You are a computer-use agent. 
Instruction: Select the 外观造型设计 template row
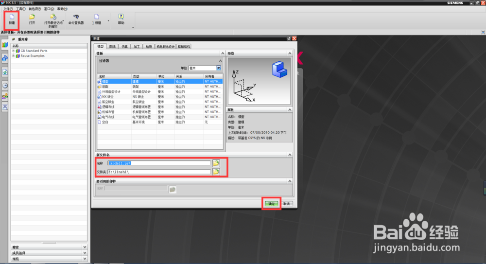[x=160, y=91]
